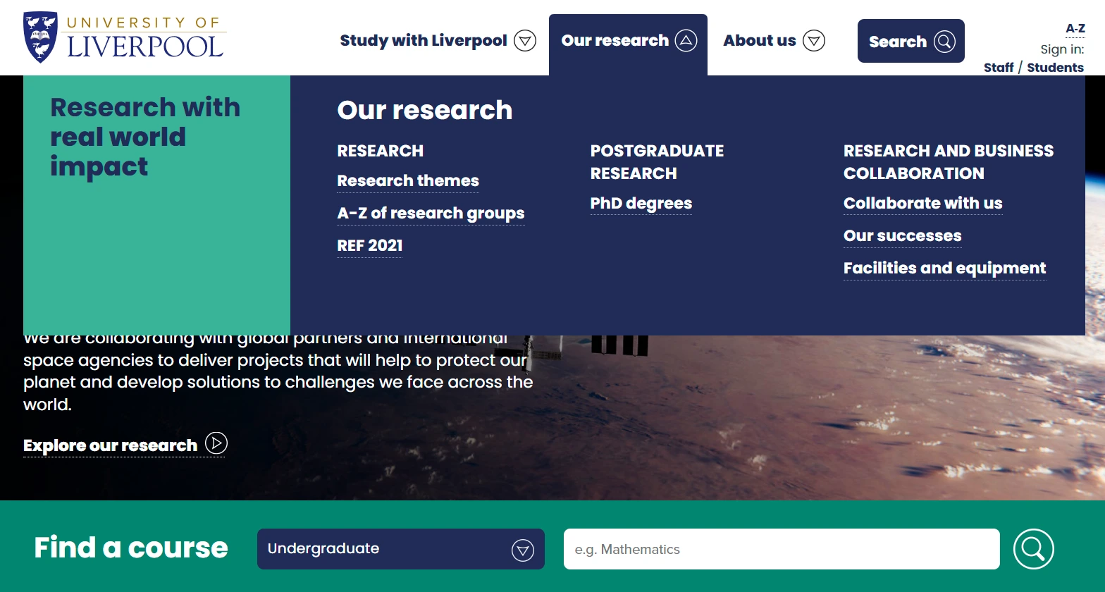1105x592 pixels.
Task: Click RESEARCH AND BUSINESS COLLABORATION heading
Action: (x=949, y=162)
